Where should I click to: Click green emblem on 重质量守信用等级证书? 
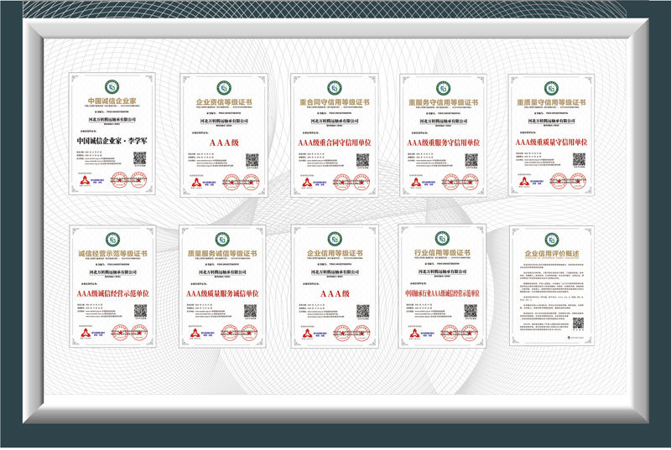click(551, 87)
